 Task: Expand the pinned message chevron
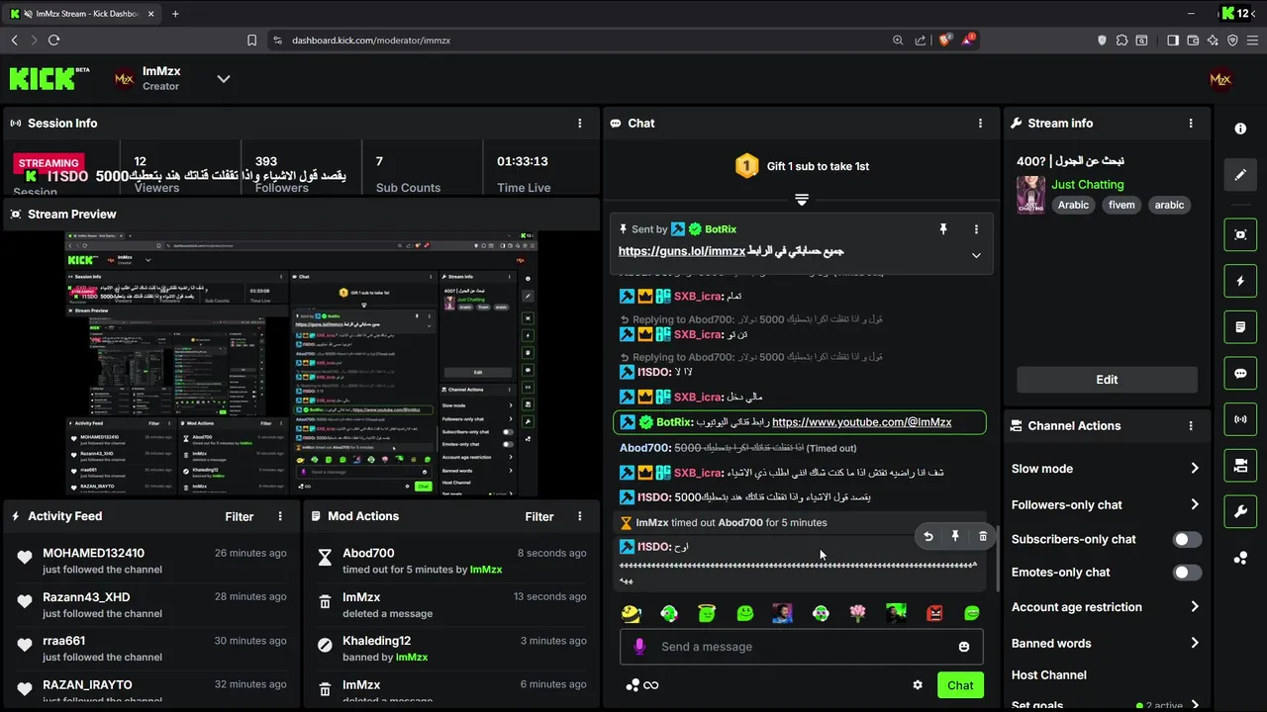[x=976, y=255]
